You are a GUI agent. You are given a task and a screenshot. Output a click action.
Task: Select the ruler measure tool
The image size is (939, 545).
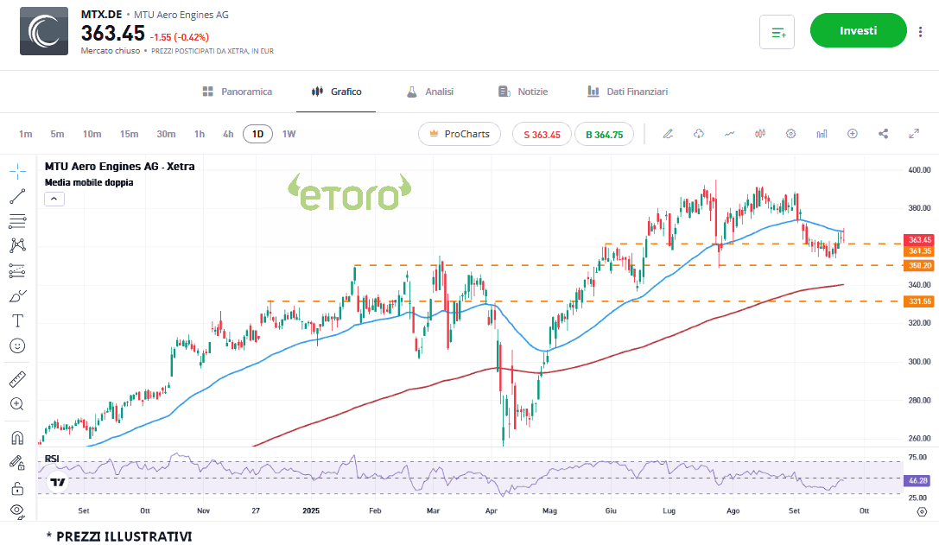pyautogui.click(x=17, y=379)
